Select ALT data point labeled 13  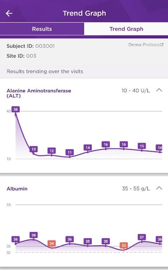pyautogui.click(x=34, y=149)
